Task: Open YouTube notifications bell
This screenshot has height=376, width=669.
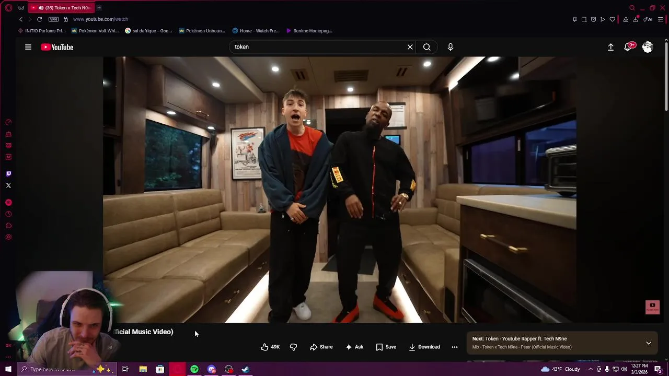Action: pyautogui.click(x=629, y=47)
